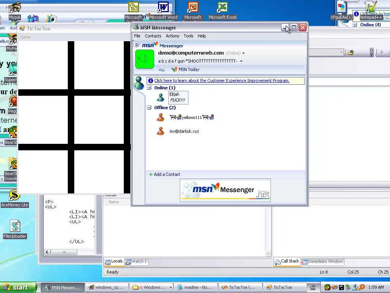The width and height of the screenshot is (390, 293).
Task: Switch to the TicTacToe app taskbar button
Action: coord(285,288)
